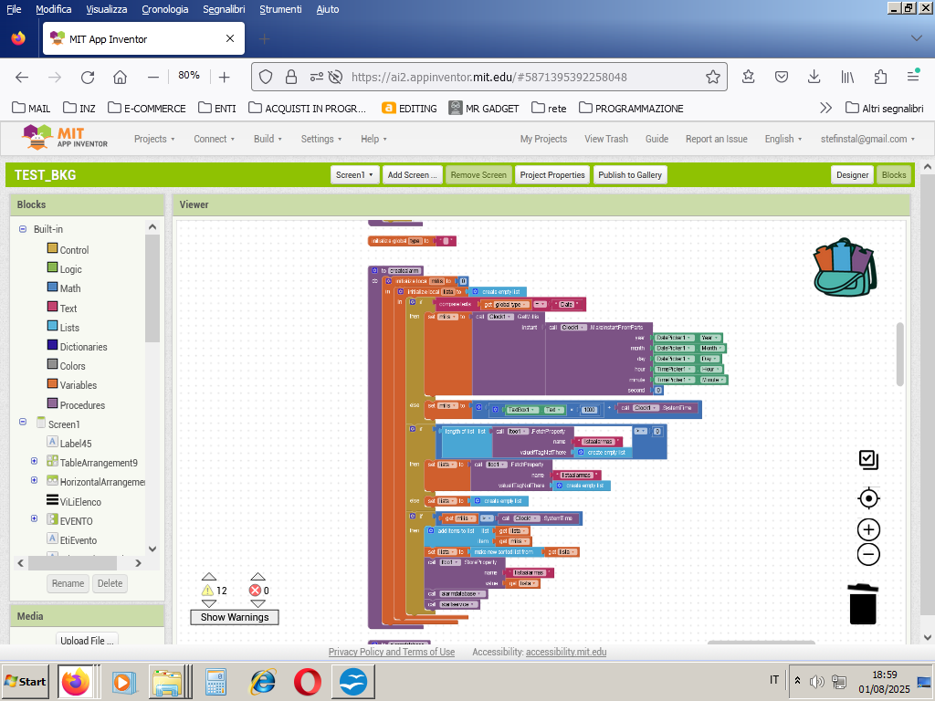Center the blocks in the viewer
The height and width of the screenshot is (701, 935).
[867, 498]
